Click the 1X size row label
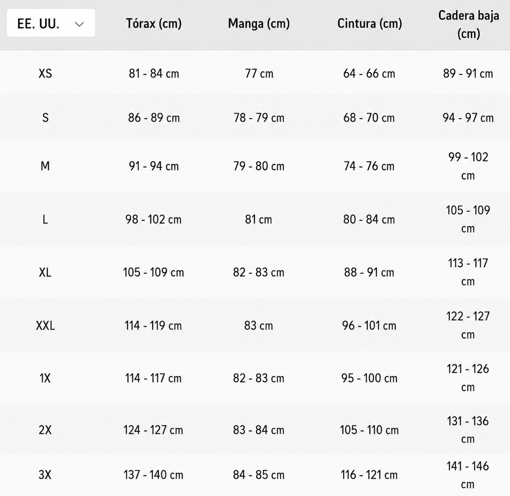This screenshot has height=496, width=510. click(45, 378)
